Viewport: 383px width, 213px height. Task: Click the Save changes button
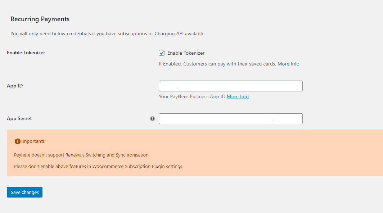tap(25, 192)
